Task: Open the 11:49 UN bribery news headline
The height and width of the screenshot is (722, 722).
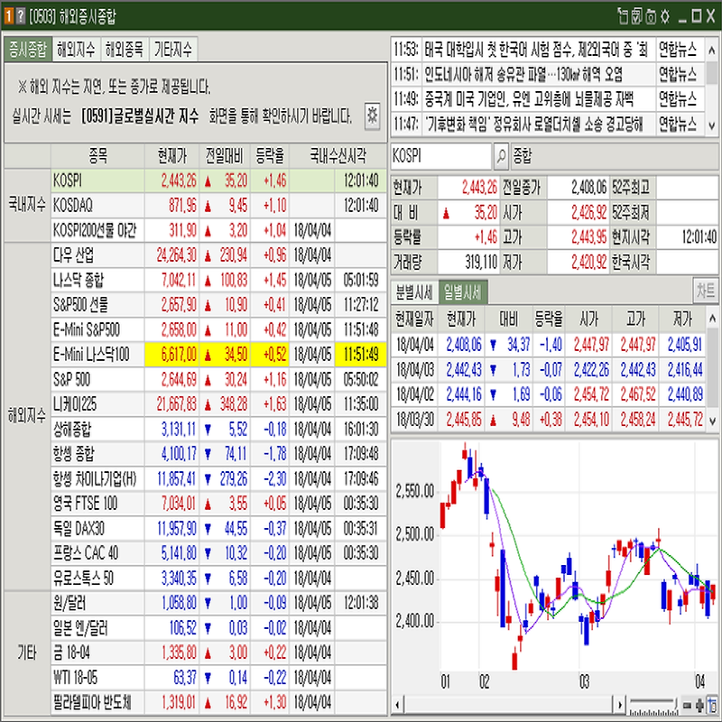Action: pyautogui.click(x=529, y=99)
